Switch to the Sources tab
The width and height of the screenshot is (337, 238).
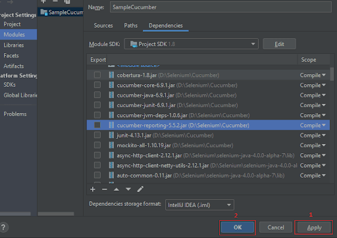tap(103, 26)
